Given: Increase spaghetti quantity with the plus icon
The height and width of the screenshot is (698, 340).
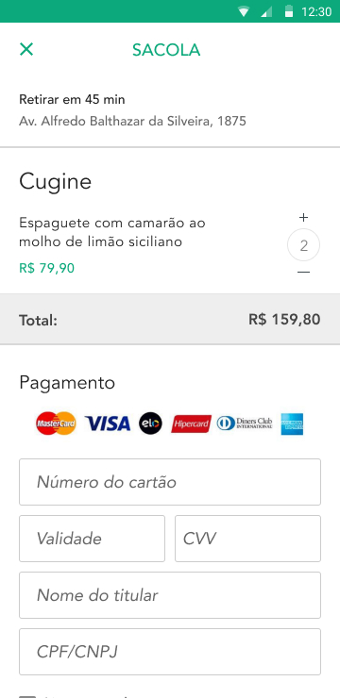Looking at the screenshot, I should [303, 218].
